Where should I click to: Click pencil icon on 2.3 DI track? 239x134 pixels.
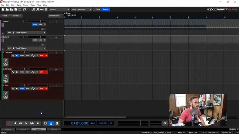pos(13,89)
